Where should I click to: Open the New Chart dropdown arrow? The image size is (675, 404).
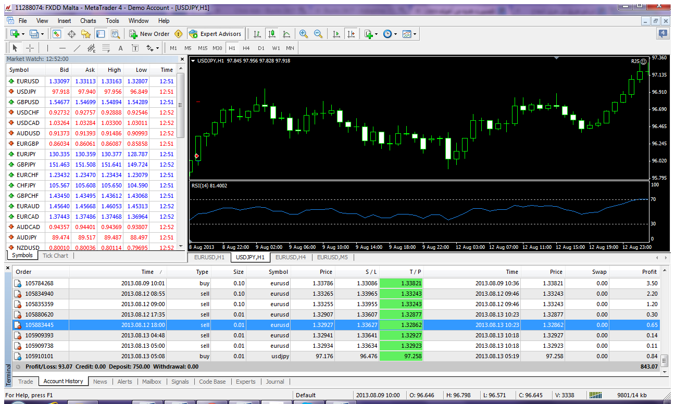23,34
